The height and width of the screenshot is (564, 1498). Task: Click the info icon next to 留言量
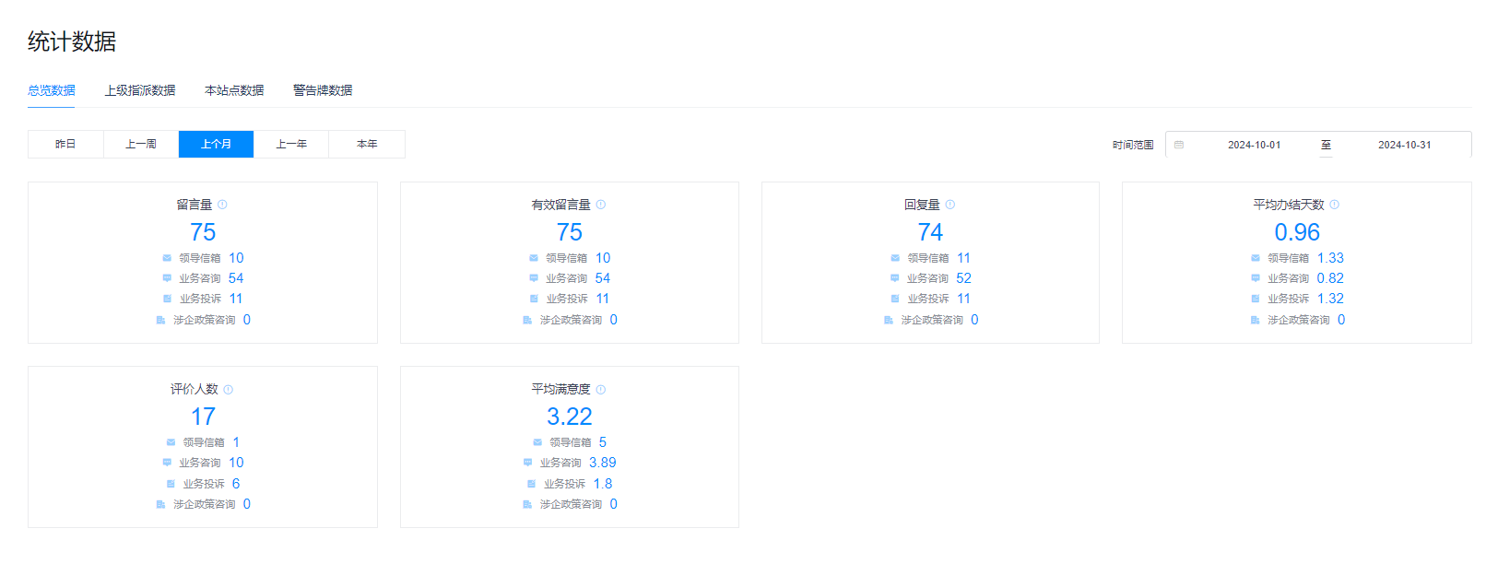click(222, 205)
